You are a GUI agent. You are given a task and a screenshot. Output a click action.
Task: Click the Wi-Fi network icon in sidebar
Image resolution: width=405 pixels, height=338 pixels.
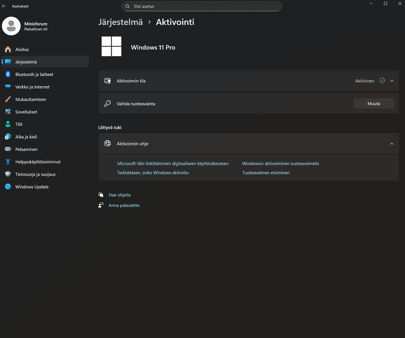[8, 87]
